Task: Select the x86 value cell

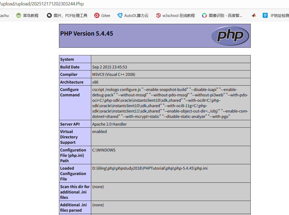Action: click(171, 82)
